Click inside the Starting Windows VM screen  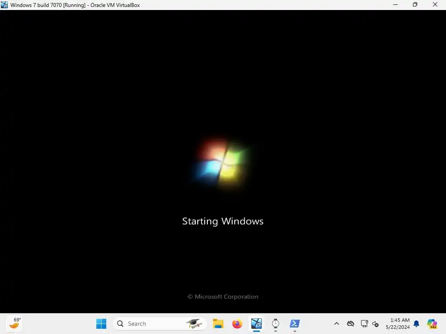(x=223, y=161)
